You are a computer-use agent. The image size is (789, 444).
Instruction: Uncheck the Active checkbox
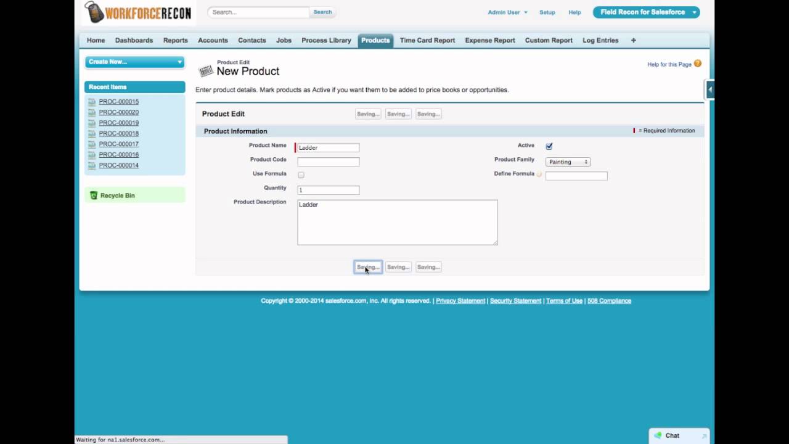point(549,146)
